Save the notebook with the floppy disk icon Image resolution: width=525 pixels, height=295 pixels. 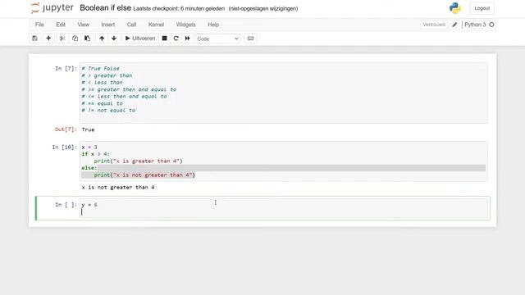coord(34,39)
